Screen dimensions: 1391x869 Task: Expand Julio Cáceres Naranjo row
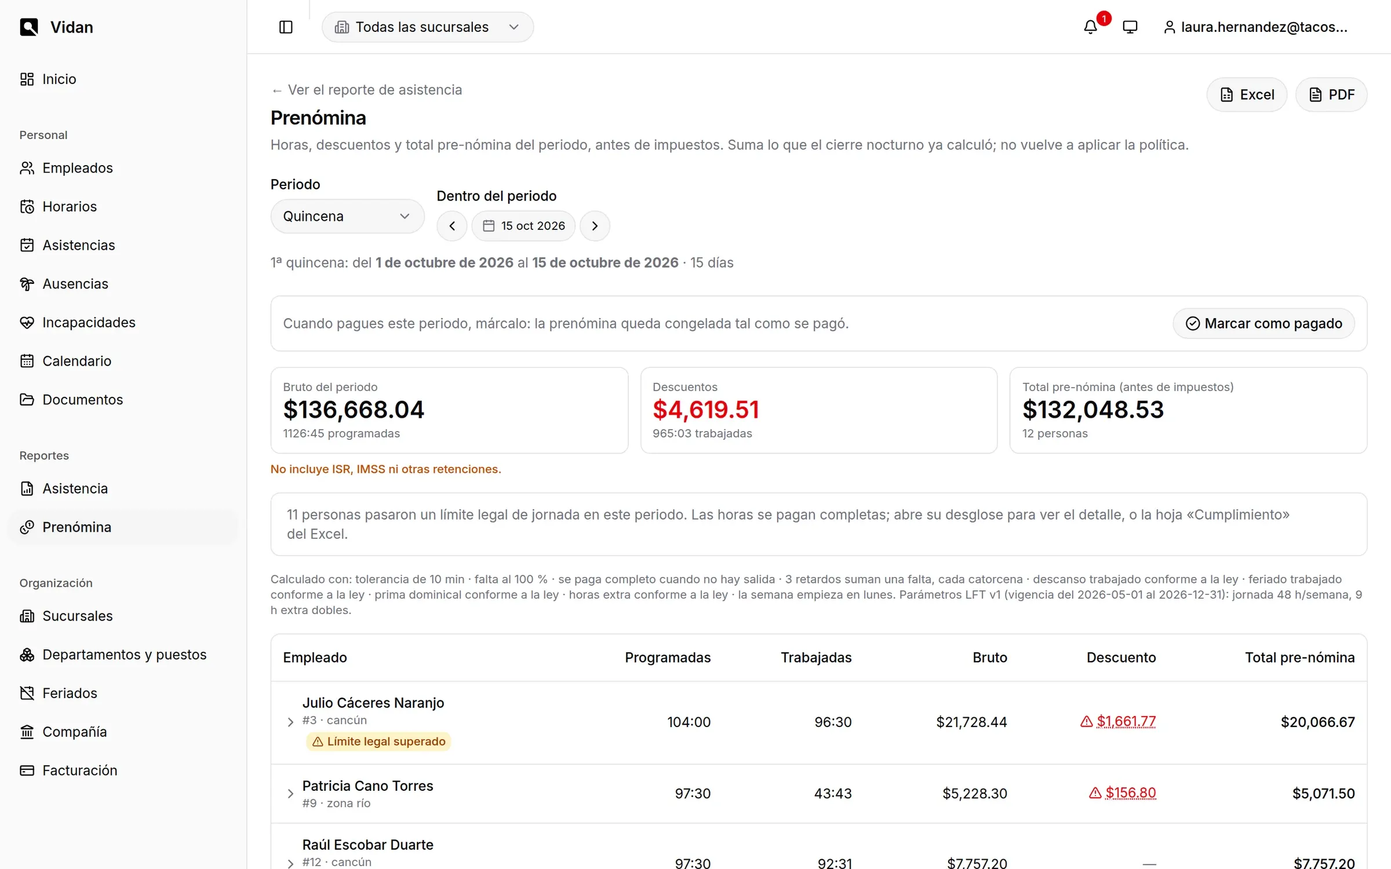point(290,722)
